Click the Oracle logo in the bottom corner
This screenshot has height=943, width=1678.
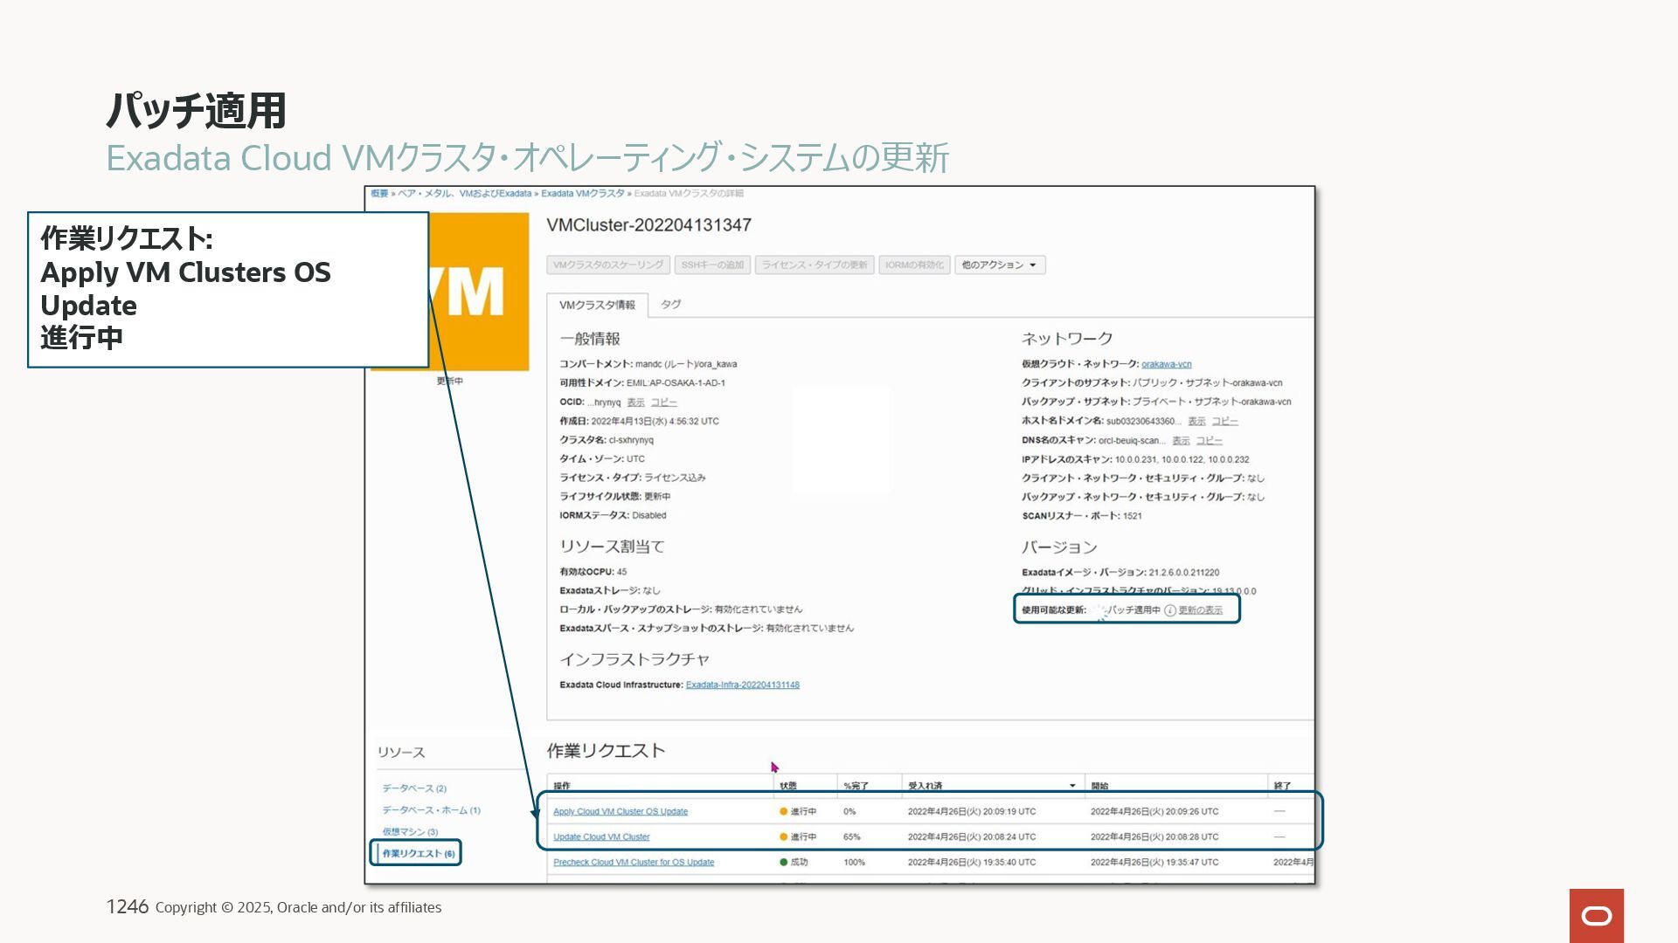(1596, 915)
